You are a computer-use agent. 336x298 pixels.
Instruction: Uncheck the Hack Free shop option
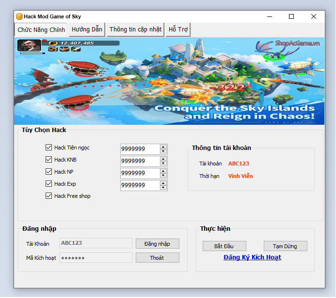[x=48, y=196]
